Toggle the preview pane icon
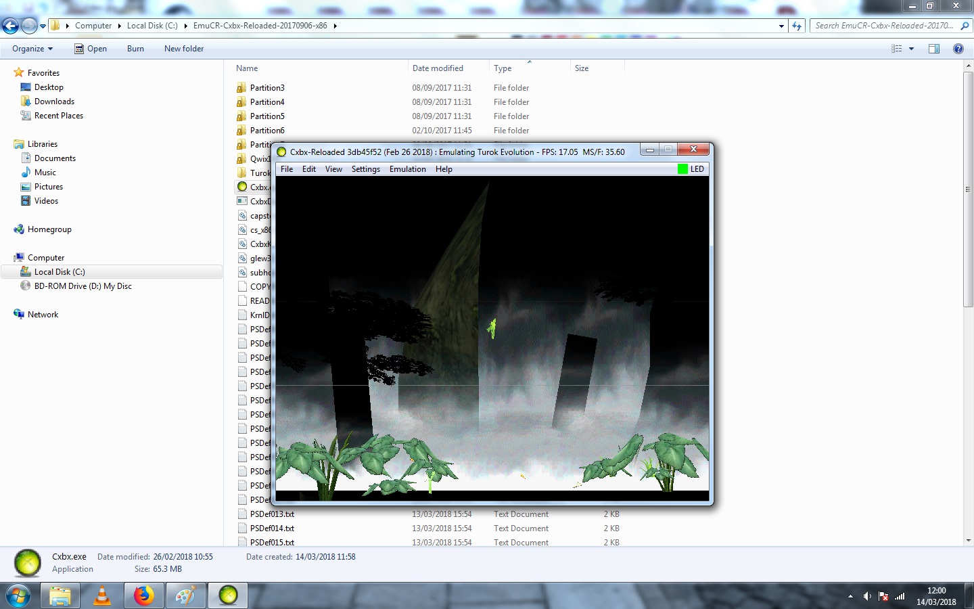 pos(934,49)
